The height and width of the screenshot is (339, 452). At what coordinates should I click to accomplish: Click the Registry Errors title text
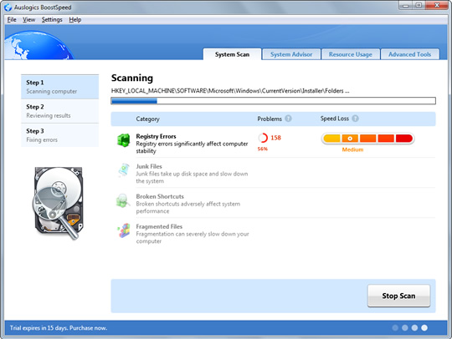point(156,136)
